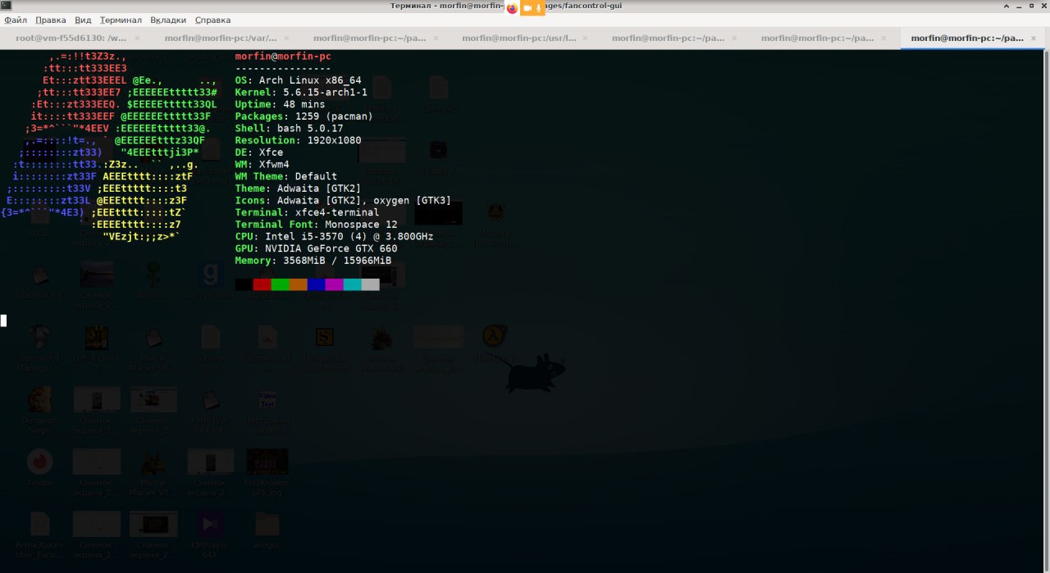Open the Вид menu
Viewport: 1050px width, 573px height.
[x=83, y=20]
